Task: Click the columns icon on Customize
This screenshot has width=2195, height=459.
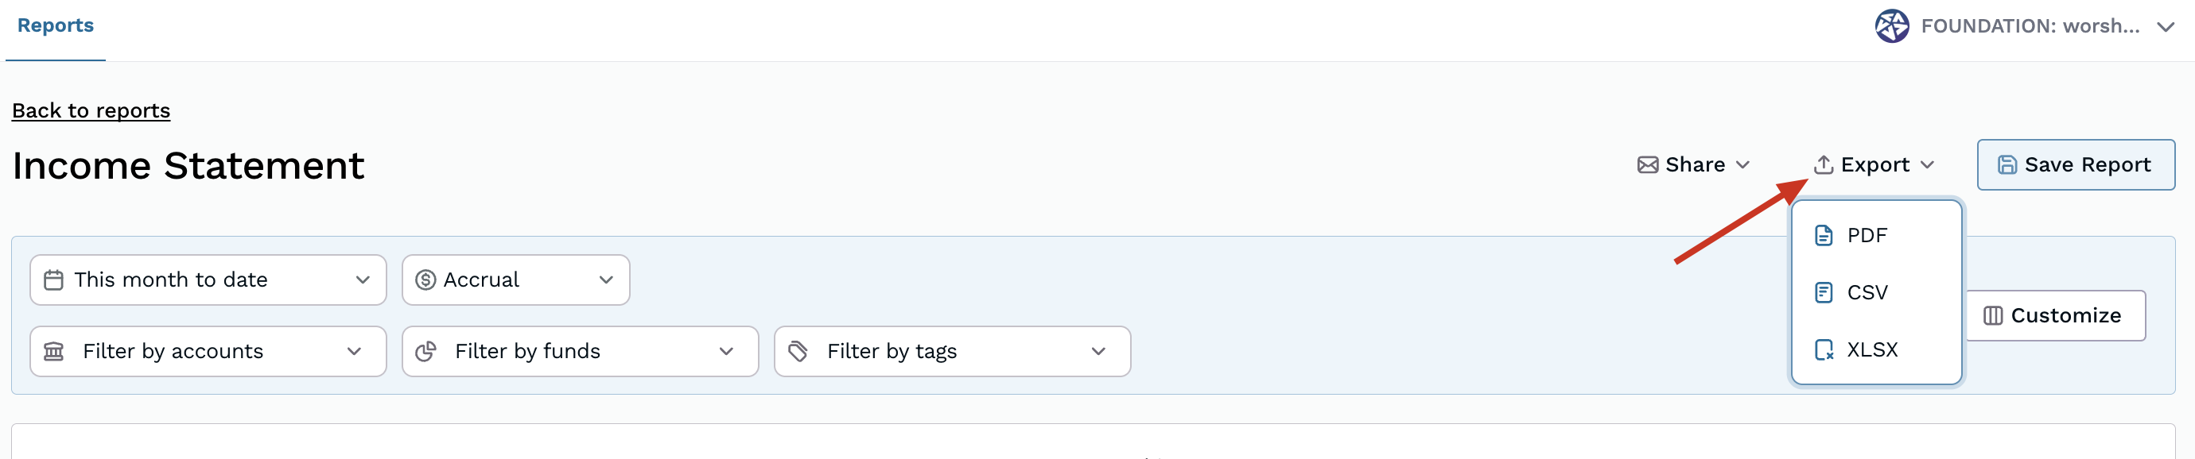Action: pos(1992,316)
